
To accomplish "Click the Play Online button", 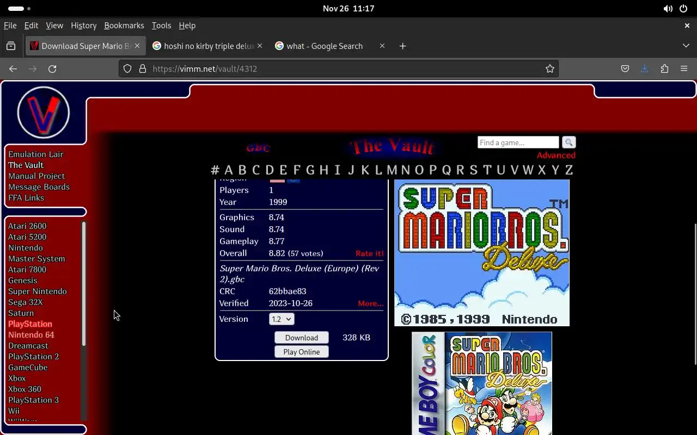I will pos(302,352).
